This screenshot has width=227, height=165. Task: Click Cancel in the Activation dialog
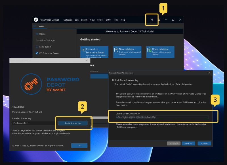coord(204,144)
